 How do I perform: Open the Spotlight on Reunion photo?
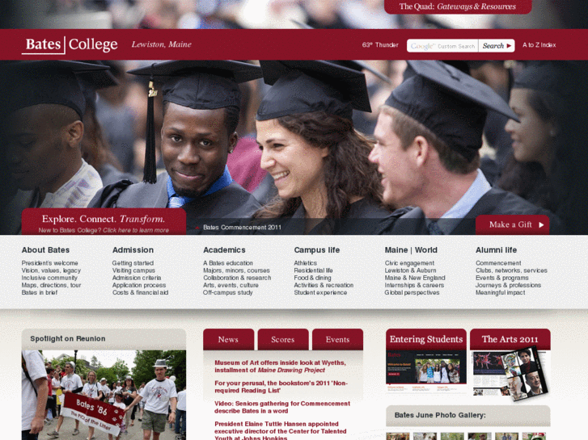pyautogui.click(x=104, y=395)
